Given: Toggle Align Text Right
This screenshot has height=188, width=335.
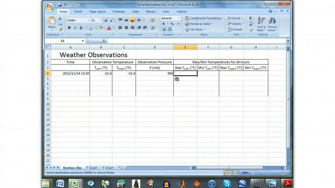Looking at the screenshot, I should tap(132, 28).
